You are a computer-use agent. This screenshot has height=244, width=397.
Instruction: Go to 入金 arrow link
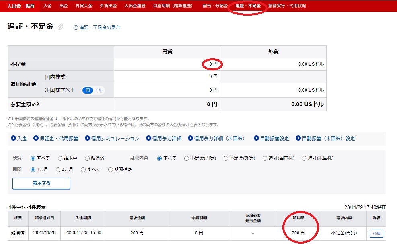click(19, 138)
